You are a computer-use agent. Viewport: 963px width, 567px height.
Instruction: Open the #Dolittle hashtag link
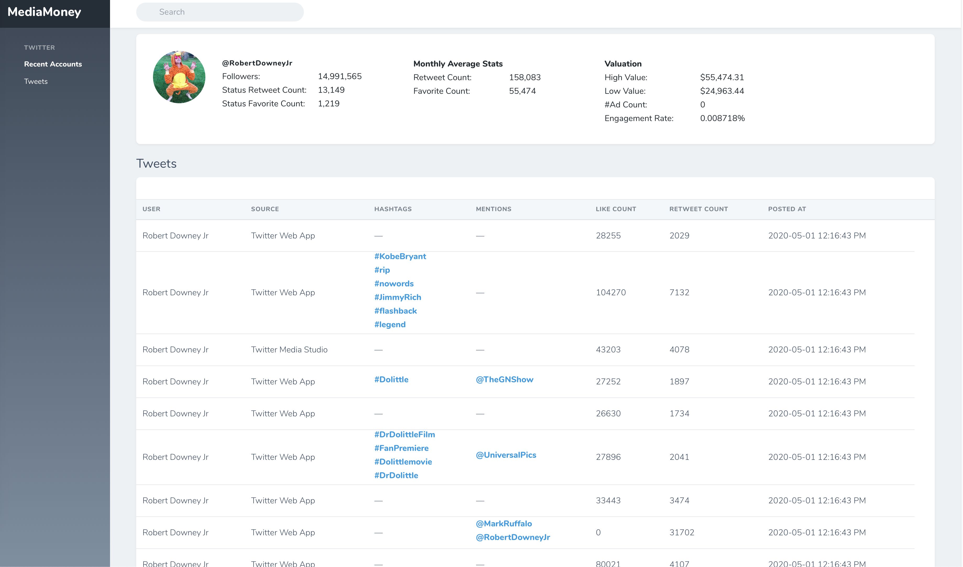click(391, 380)
